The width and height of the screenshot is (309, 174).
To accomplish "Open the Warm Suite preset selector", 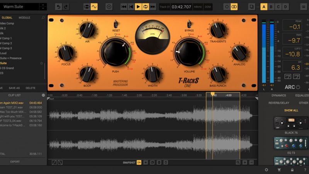I will pos(20,7).
